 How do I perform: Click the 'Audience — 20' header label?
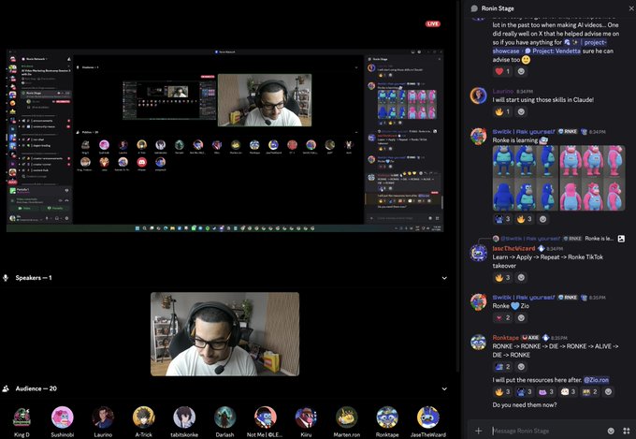pos(36,388)
